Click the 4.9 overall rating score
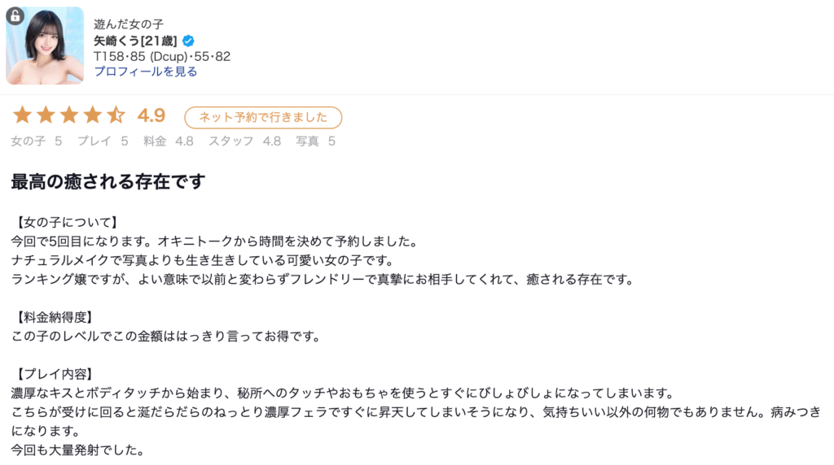The image size is (834, 465). tap(151, 115)
